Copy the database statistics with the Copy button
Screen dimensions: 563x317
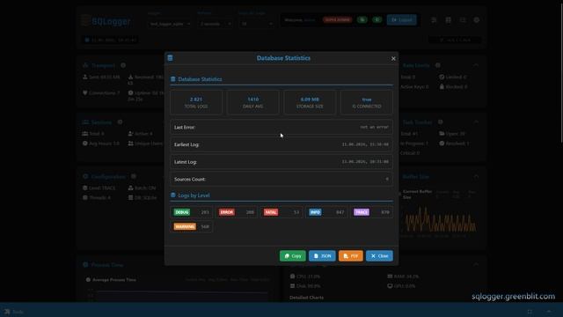pos(293,256)
